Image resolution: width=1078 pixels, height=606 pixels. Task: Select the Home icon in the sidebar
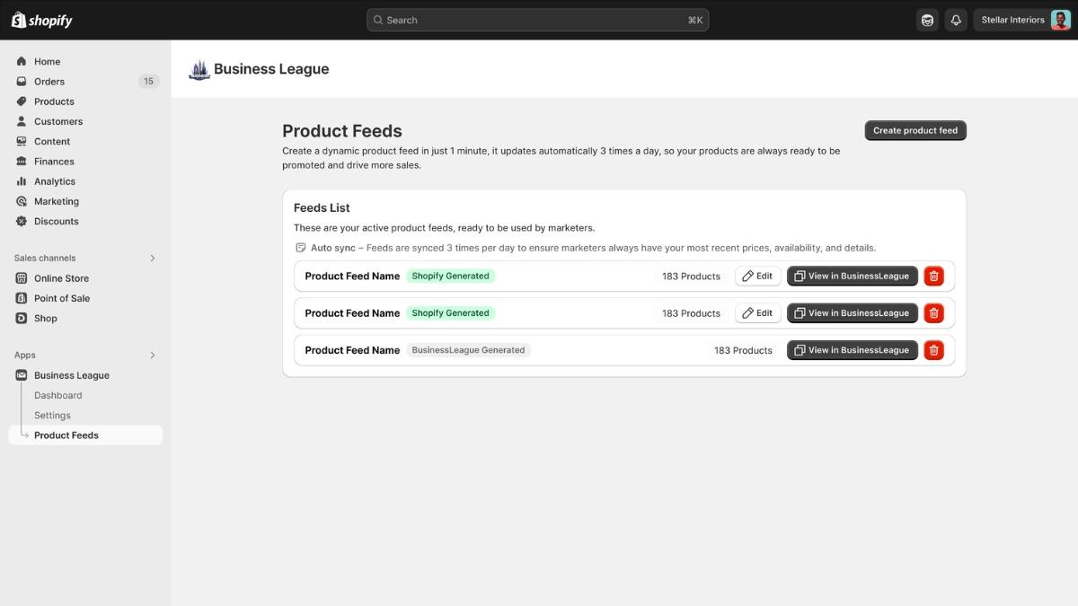(x=21, y=61)
